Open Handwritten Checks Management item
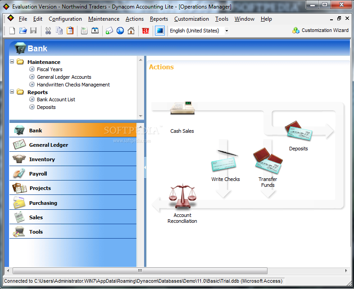 pyautogui.click(x=73, y=85)
